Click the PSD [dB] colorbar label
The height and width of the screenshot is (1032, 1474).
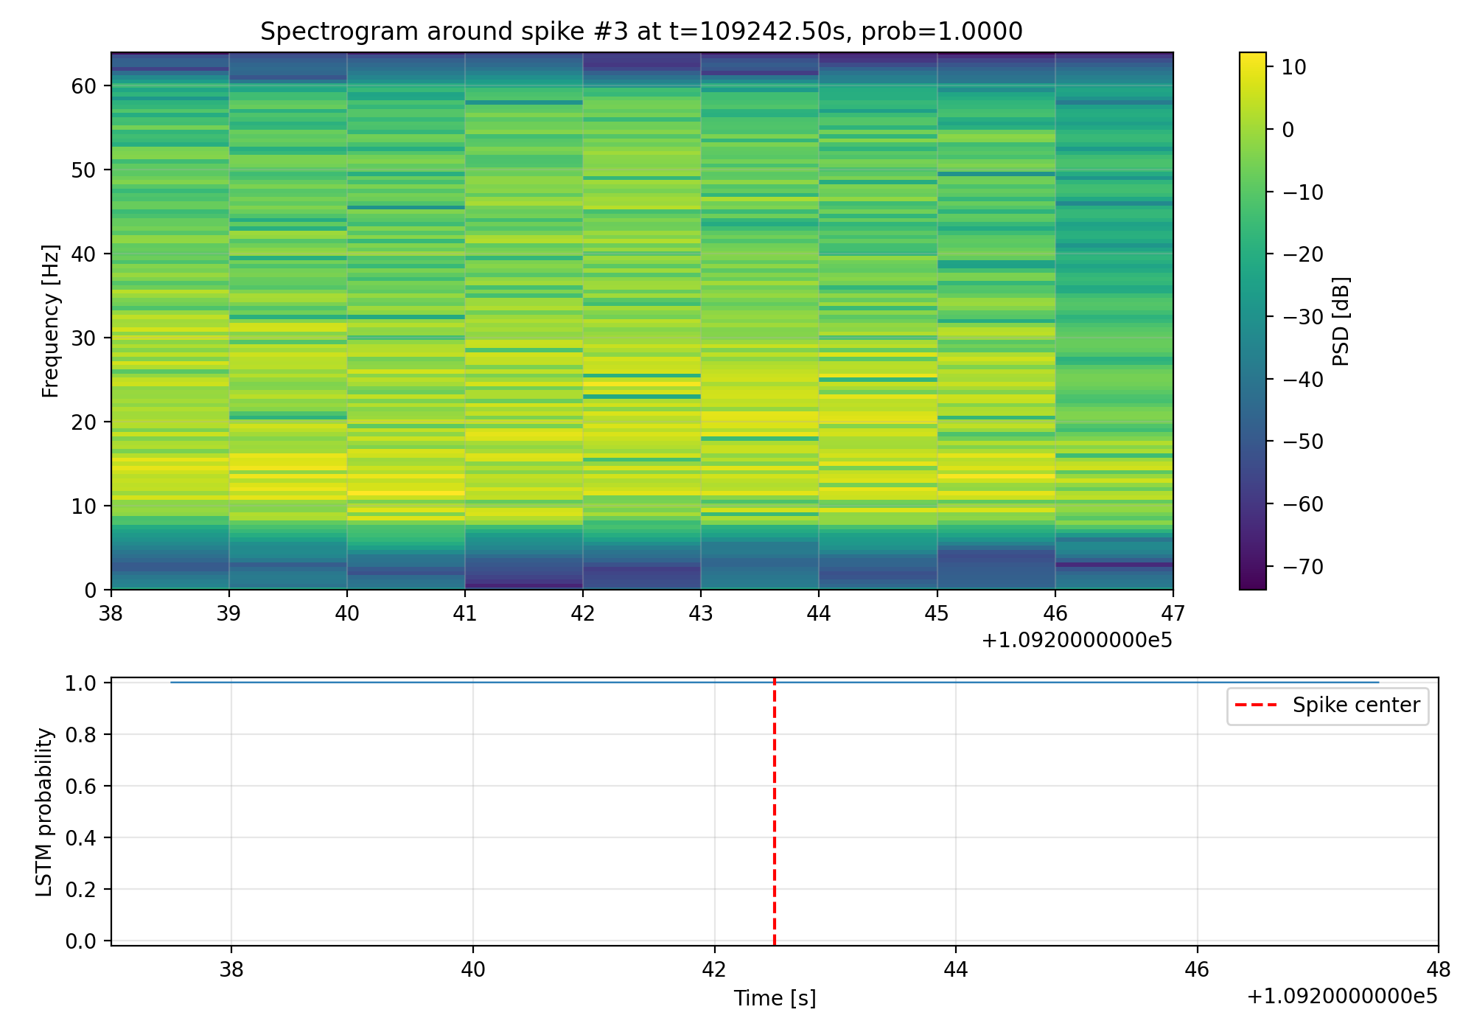(1341, 321)
